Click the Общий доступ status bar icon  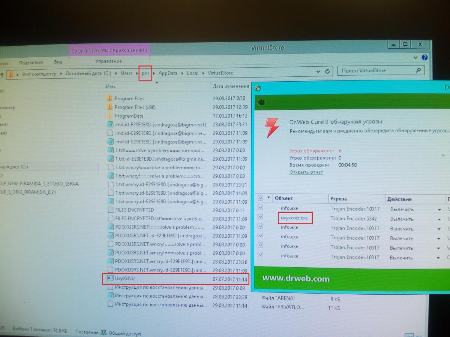coord(103,332)
